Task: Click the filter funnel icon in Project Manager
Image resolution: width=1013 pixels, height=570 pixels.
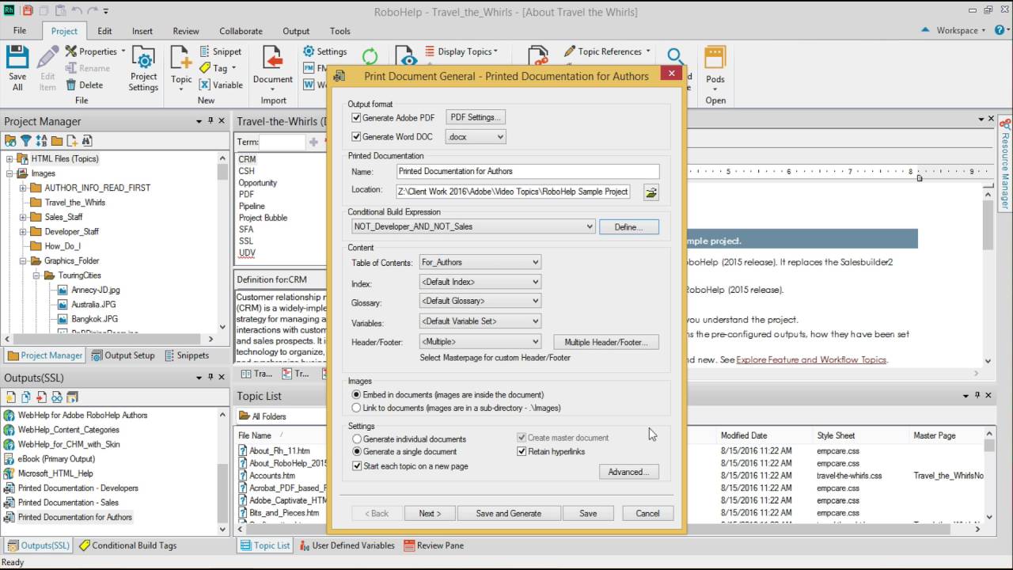Action: [x=26, y=141]
